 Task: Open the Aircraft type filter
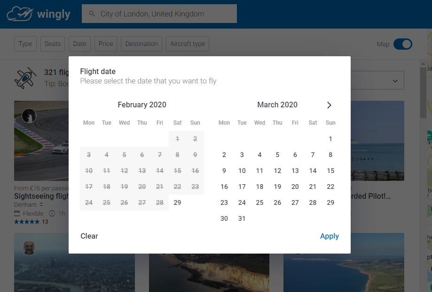pos(188,44)
